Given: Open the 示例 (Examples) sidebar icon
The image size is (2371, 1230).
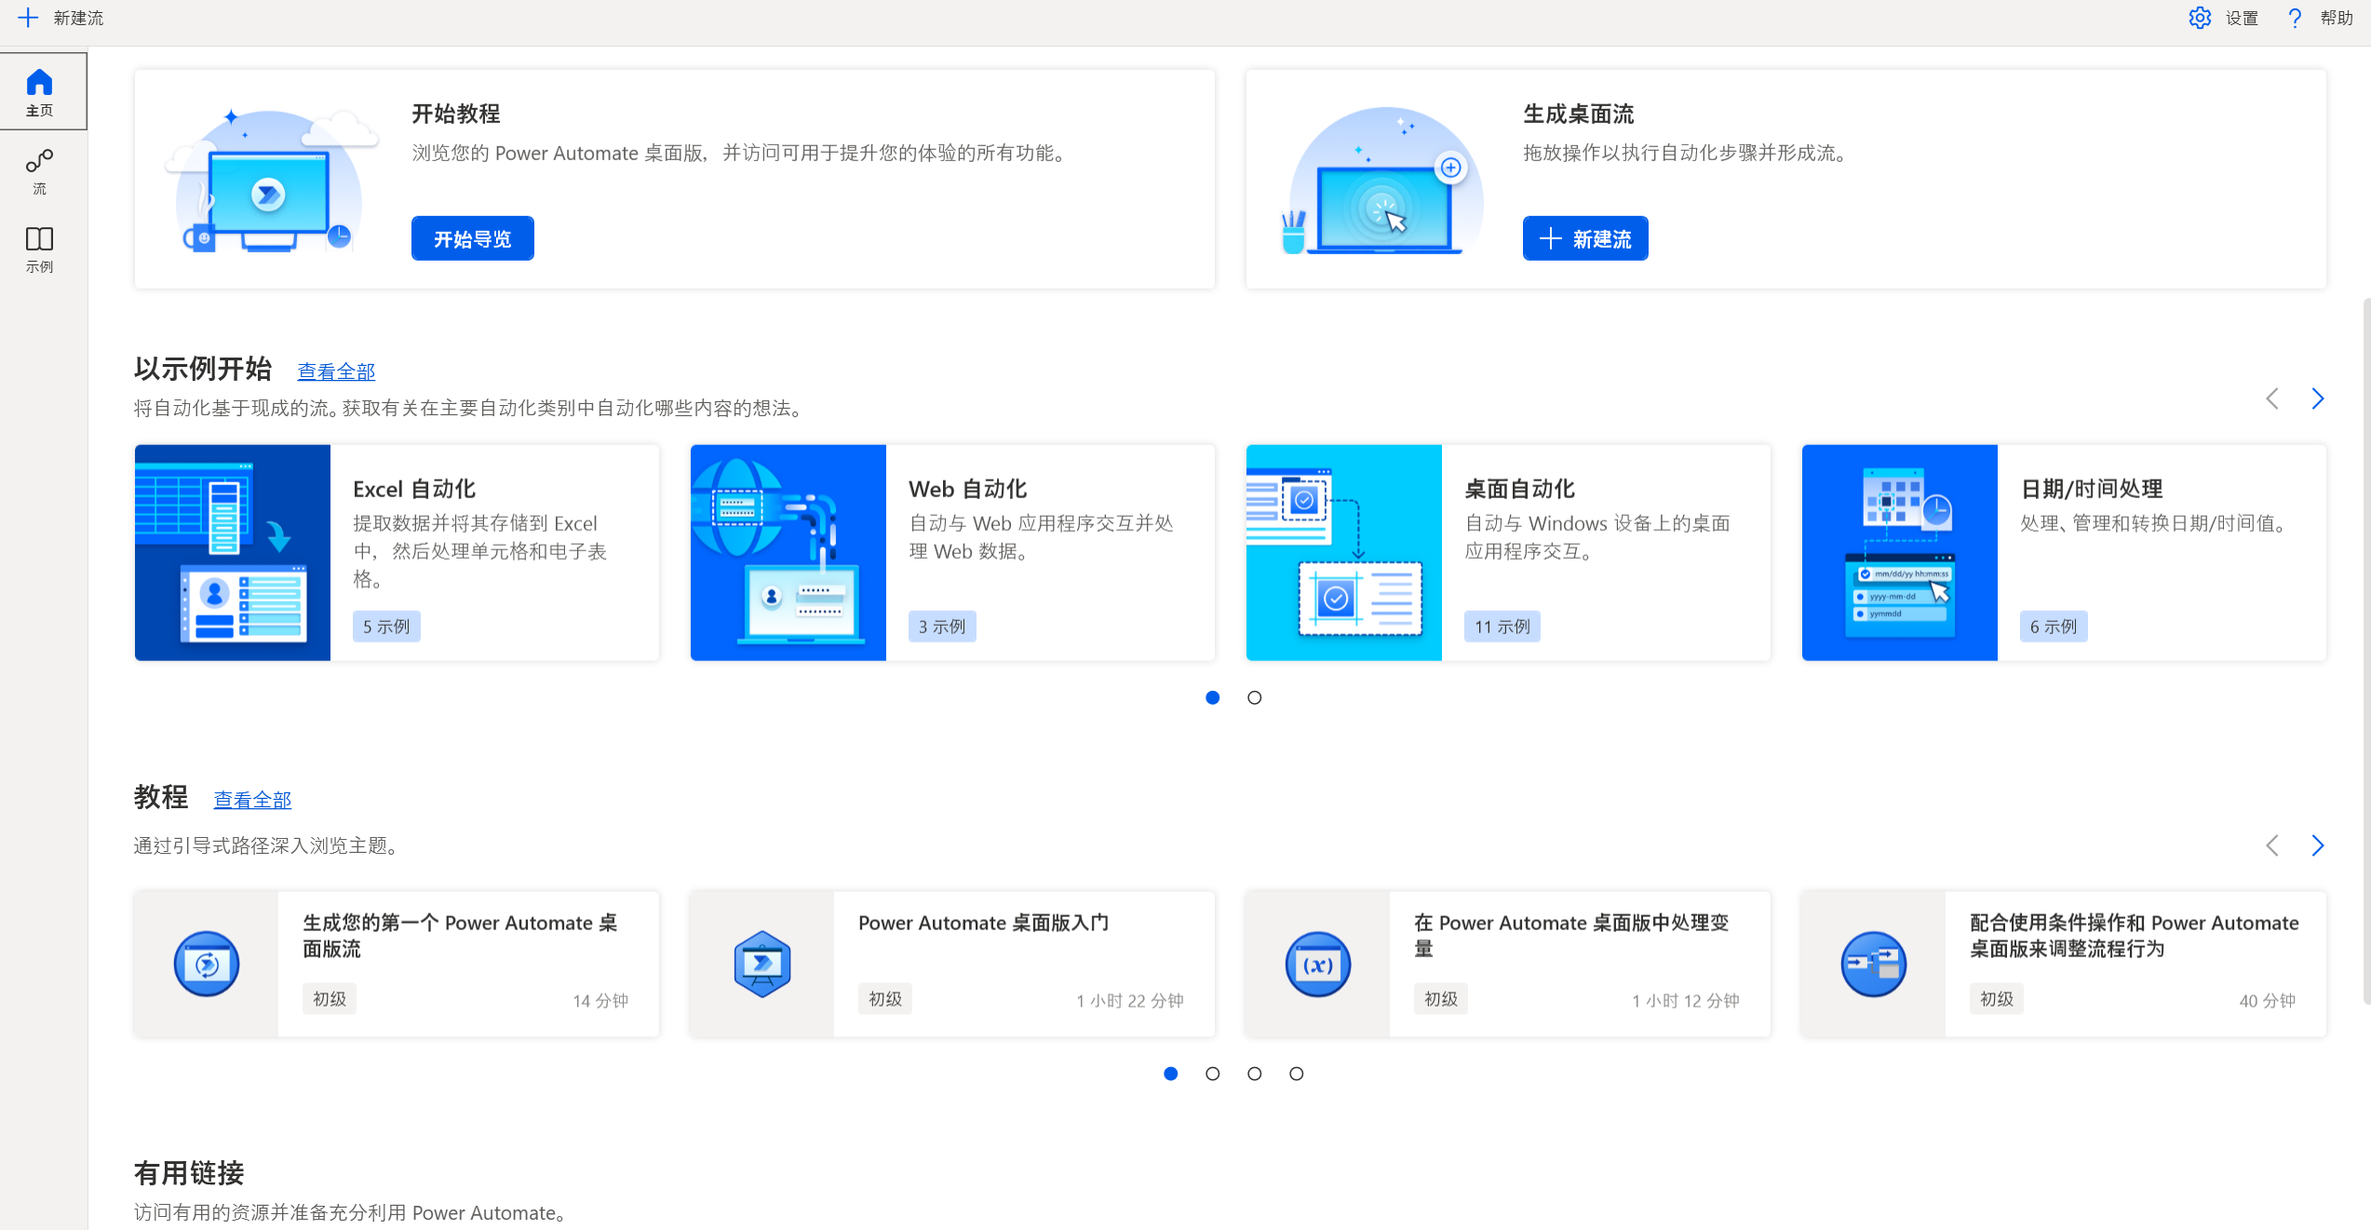Looking at the screenshot, I should tap(39, 248).
